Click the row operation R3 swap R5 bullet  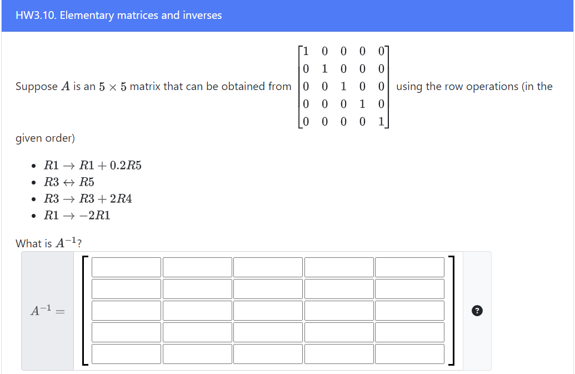point(69,182)
